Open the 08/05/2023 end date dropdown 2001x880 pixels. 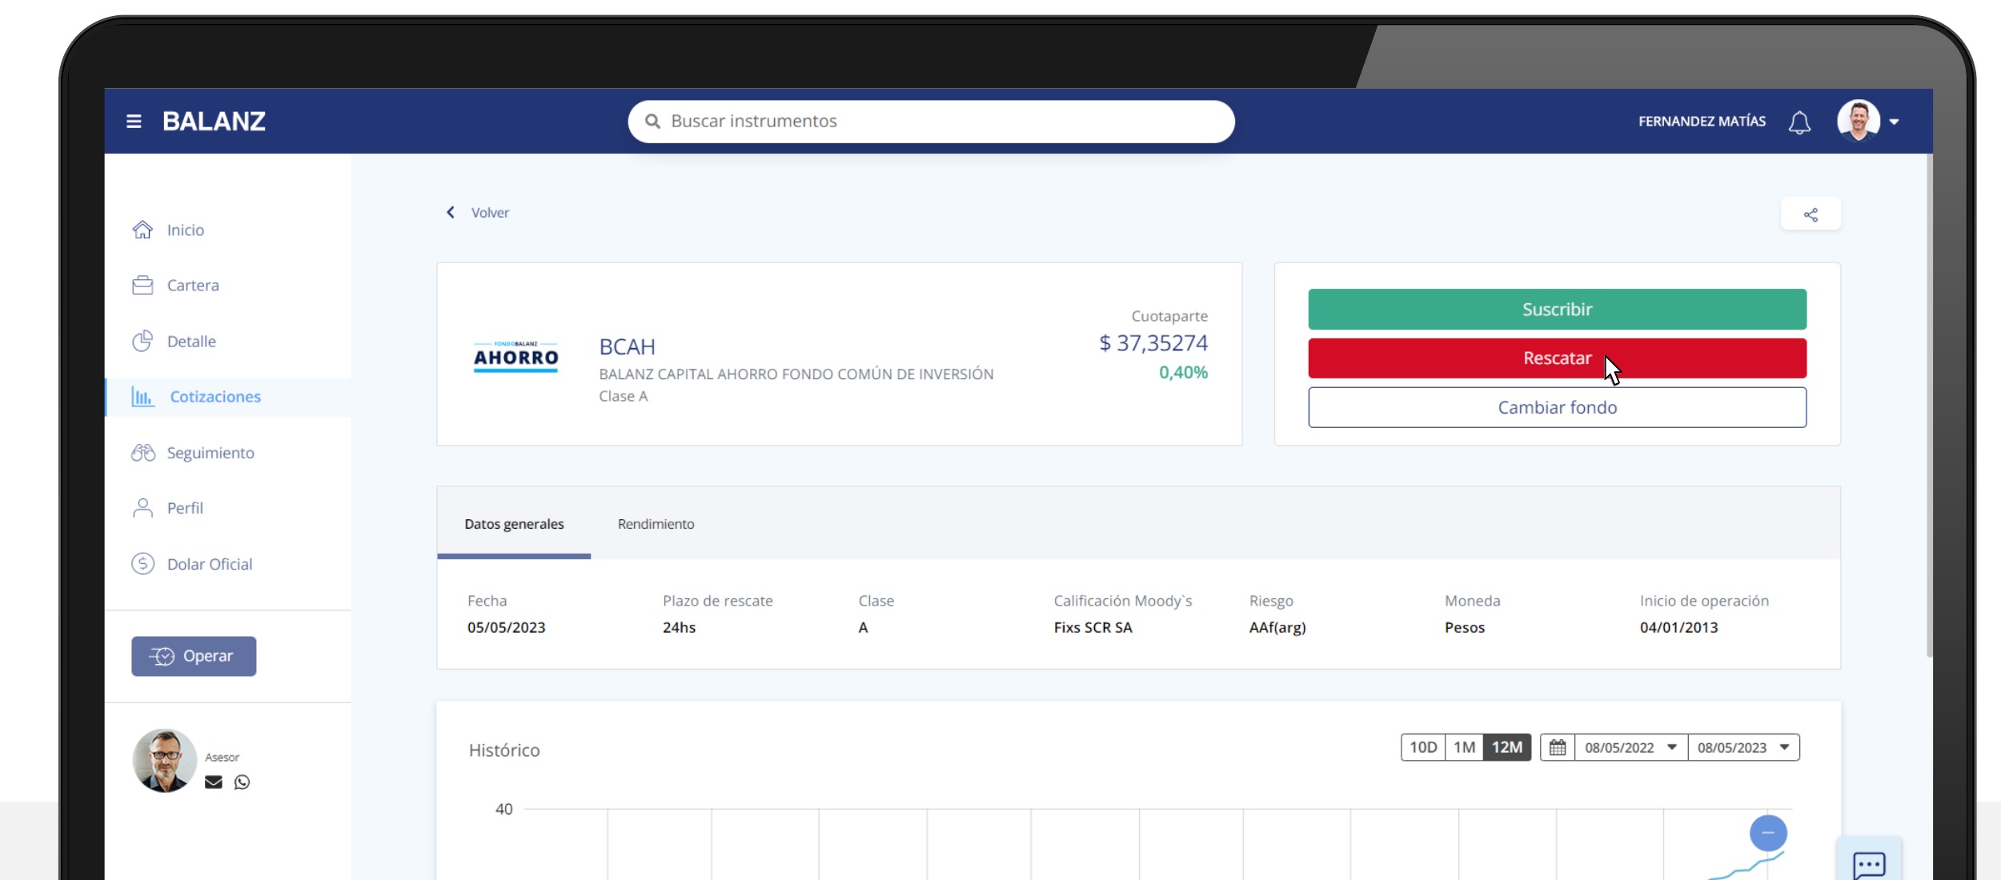(1743, 747)
